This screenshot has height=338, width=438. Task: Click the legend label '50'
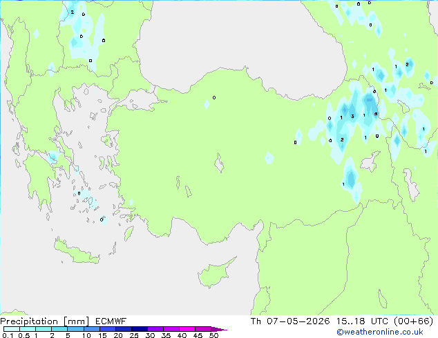(x=213, y=335)
